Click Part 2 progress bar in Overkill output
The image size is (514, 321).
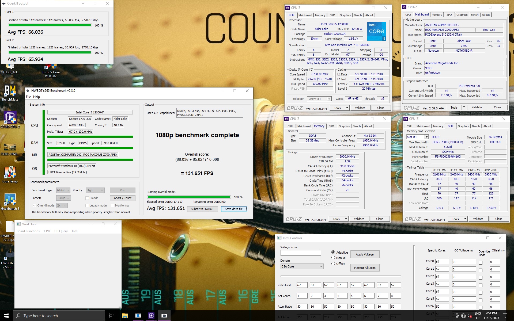pyautogui.click(x=50, y=53)
